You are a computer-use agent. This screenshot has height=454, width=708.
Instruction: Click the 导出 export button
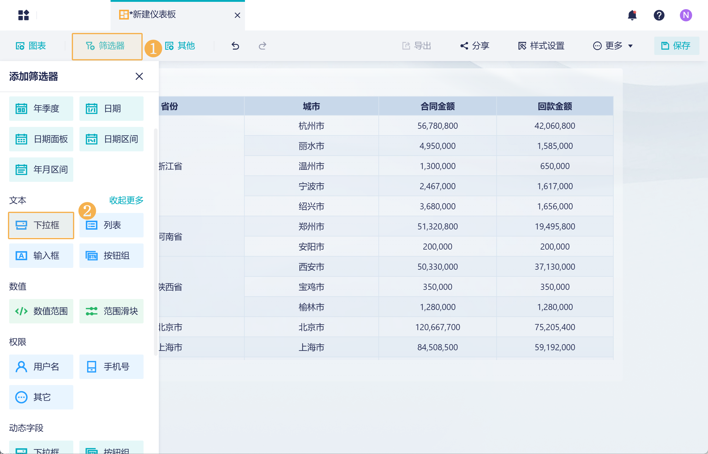(417, 46)
